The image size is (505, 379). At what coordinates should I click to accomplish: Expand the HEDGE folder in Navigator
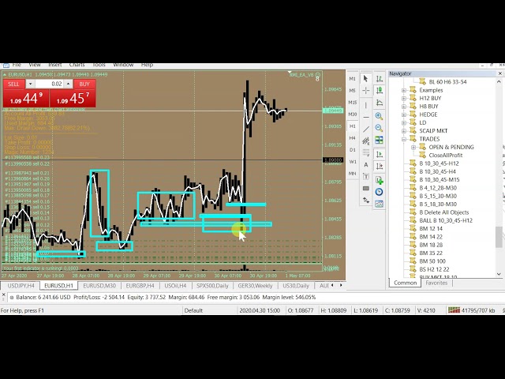click(x=404, y=114)
